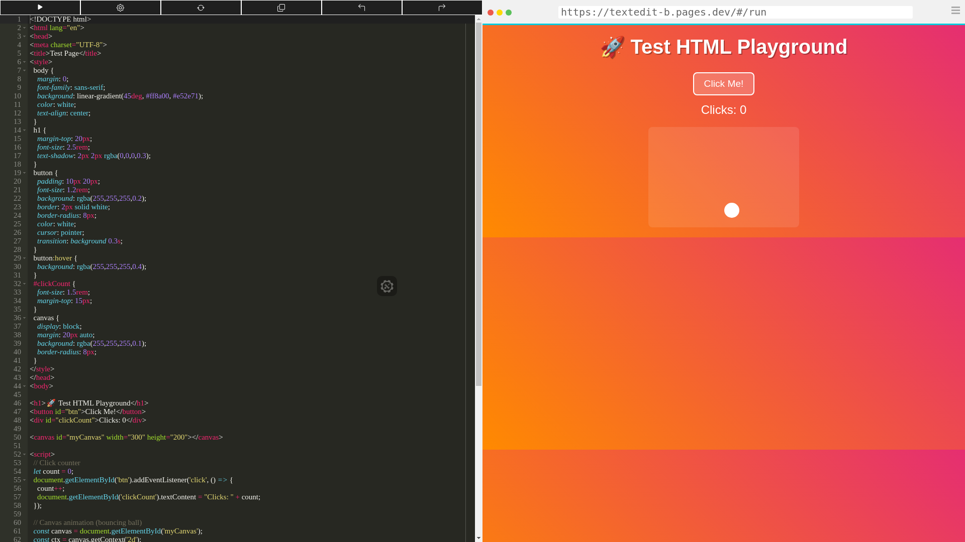The width and height of the screenshot is (965, 542).
Task: Undo the last edit with the back arrow
Action: point(362,8)
